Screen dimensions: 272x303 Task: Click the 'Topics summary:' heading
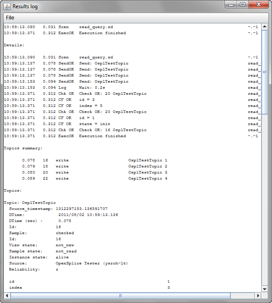tap(23, 148)
